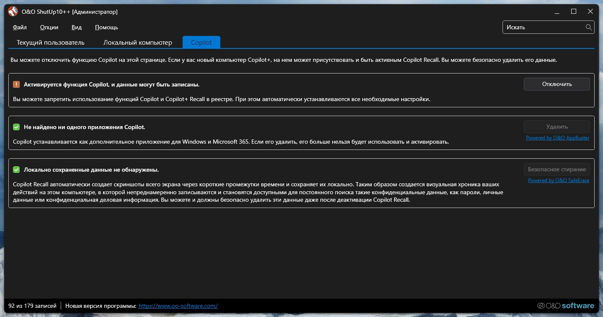The image size is (603, 317).
Task: Click the Отключить button to disable Copilot
Action: 557,84
